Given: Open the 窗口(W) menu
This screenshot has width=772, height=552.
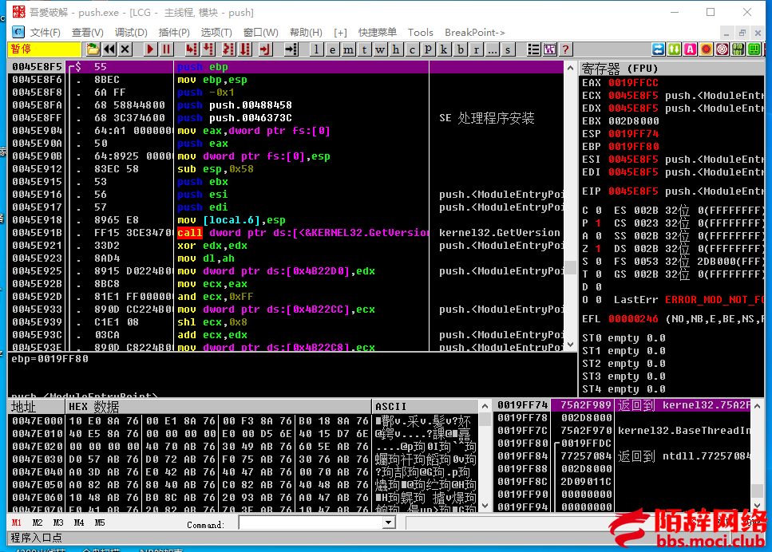Looking at the screenshot, I should pos(260,33).
